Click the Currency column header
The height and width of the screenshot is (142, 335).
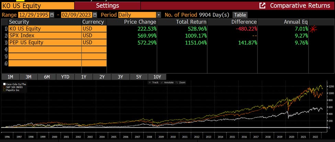click(x=93, y=22)
